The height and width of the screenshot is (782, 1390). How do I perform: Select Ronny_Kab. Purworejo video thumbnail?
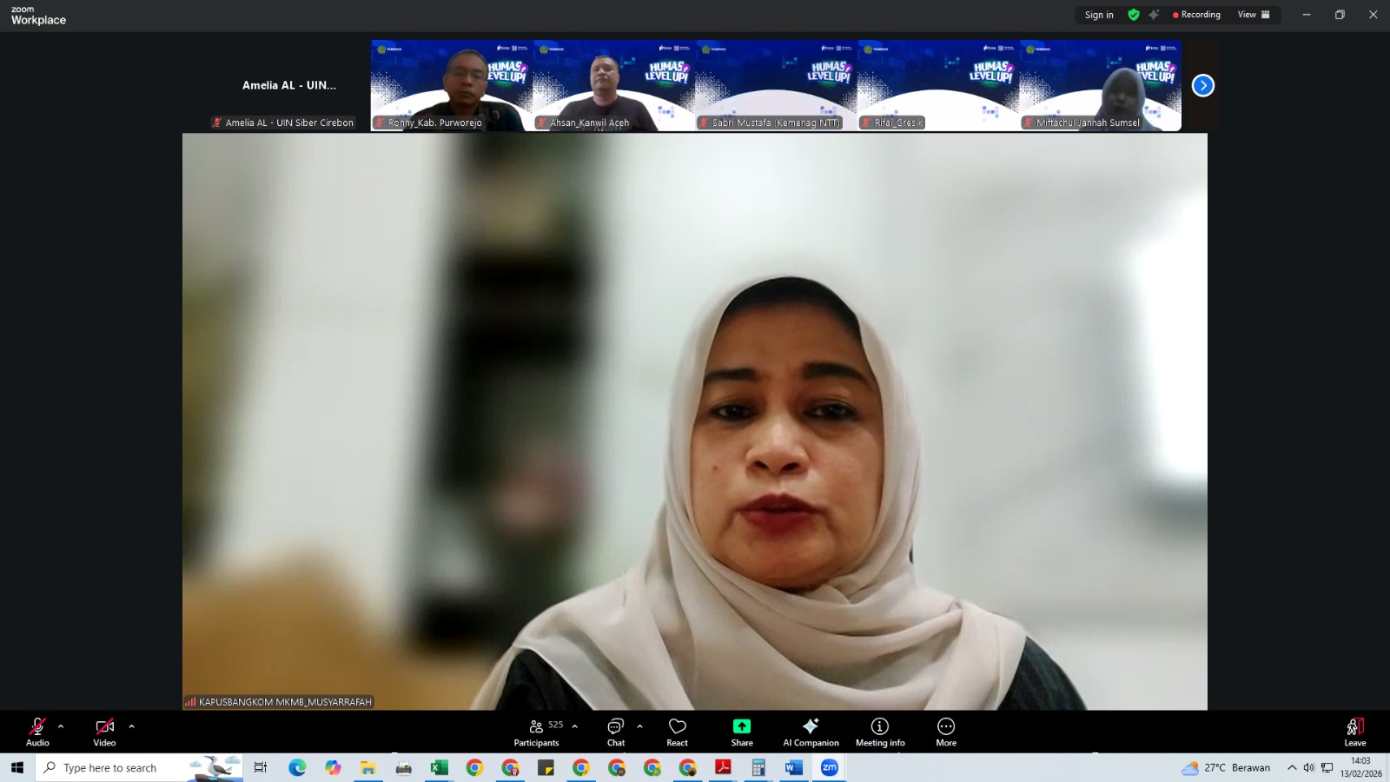(x=452, y=85)
